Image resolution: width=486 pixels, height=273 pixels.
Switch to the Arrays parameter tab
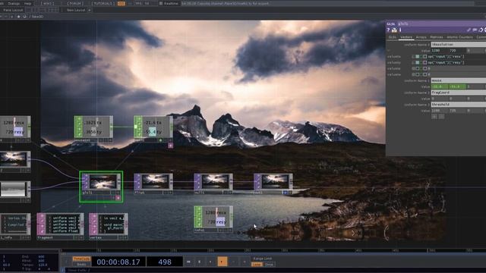(421, 37)
